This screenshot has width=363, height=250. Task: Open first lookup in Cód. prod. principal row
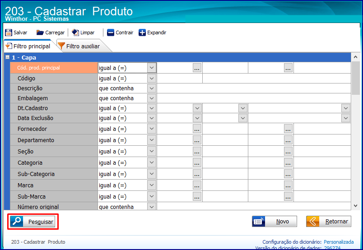click(x=197, y=68)
